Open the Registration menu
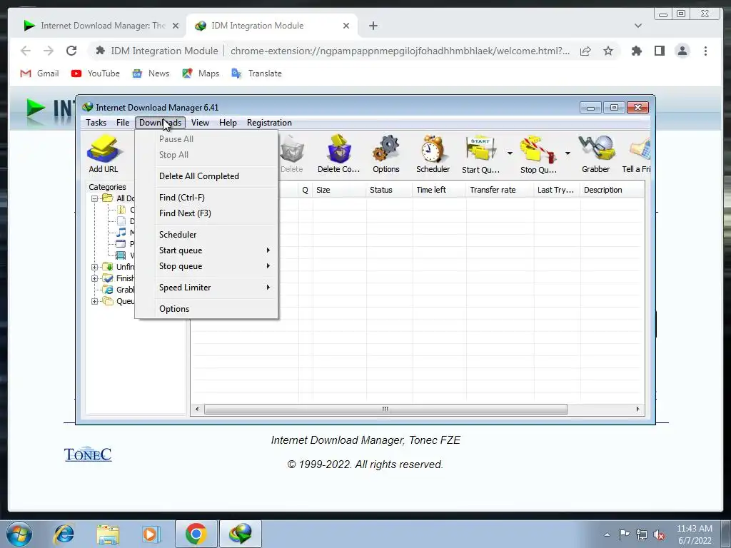The image size is (731, 548). [x=269, y=123]
